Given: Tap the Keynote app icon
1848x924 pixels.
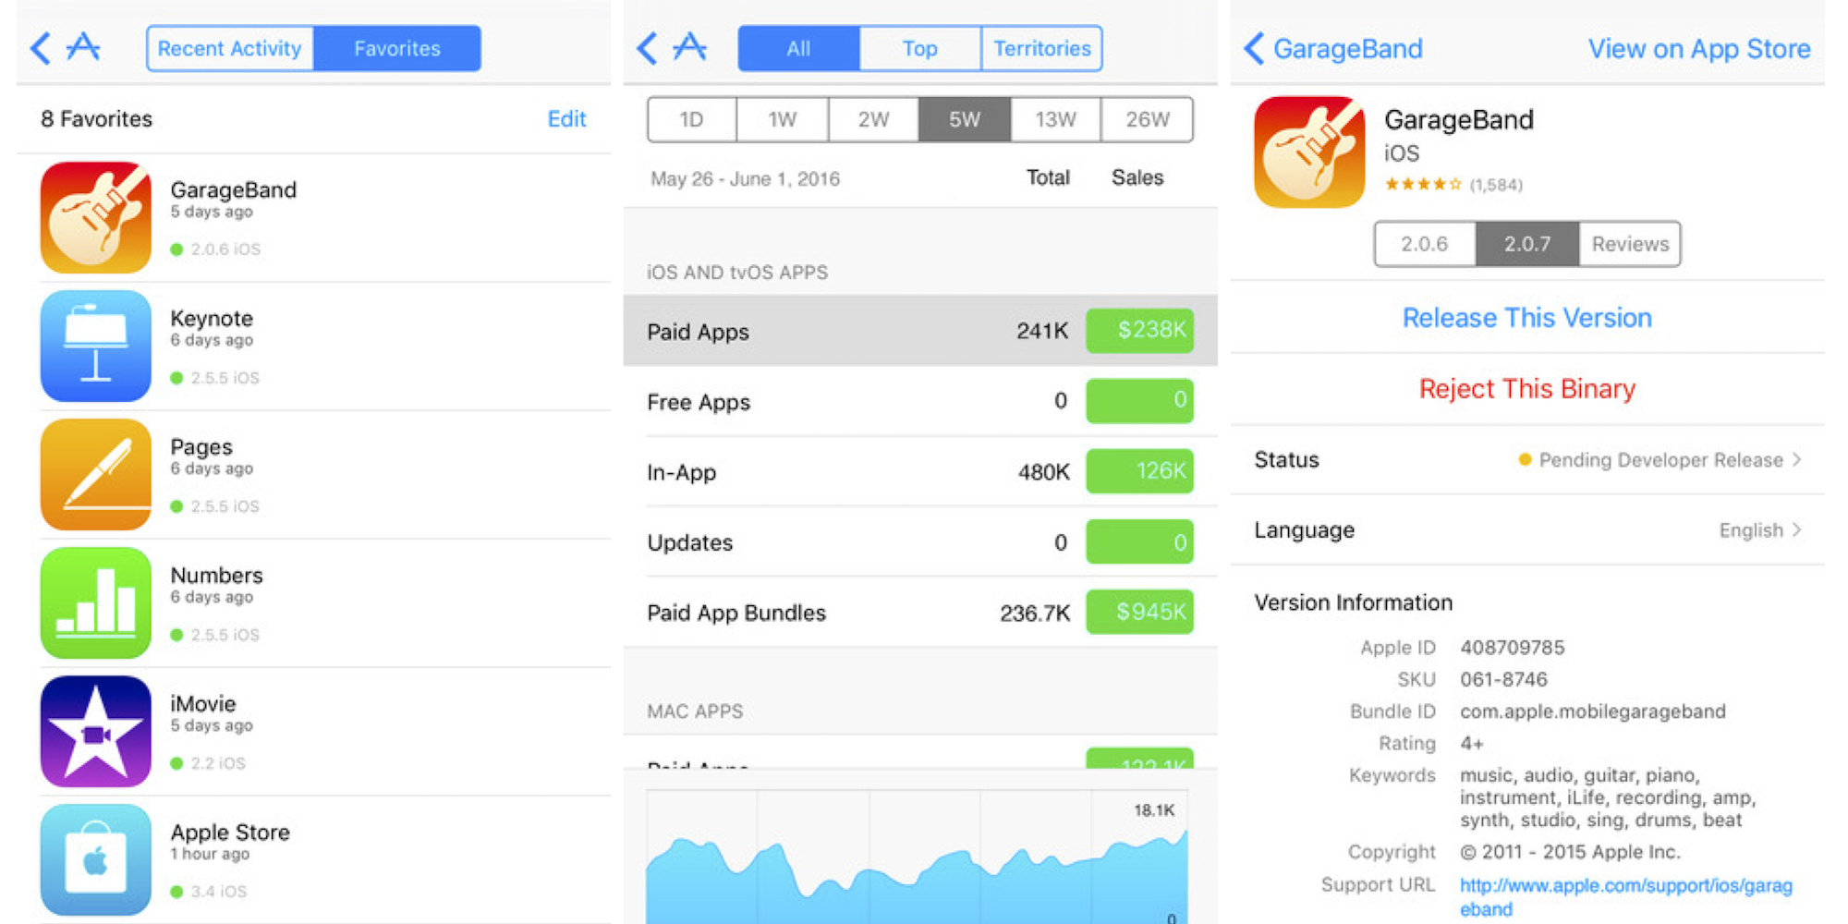Looking at the screenshot, I should coord(95,346).
